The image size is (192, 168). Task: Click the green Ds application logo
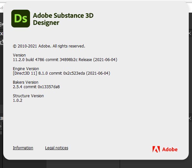click(21, 18)
